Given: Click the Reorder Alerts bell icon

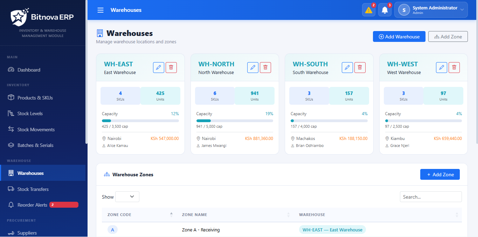Looking at the screenshot, I should point(11,205).
